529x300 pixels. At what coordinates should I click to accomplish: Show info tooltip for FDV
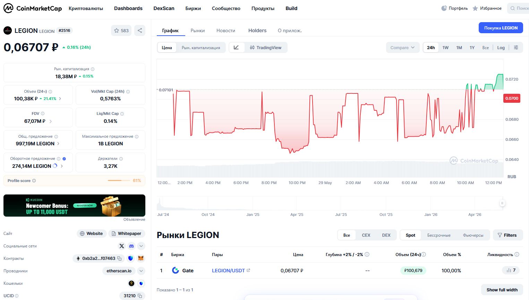point(43,113)
